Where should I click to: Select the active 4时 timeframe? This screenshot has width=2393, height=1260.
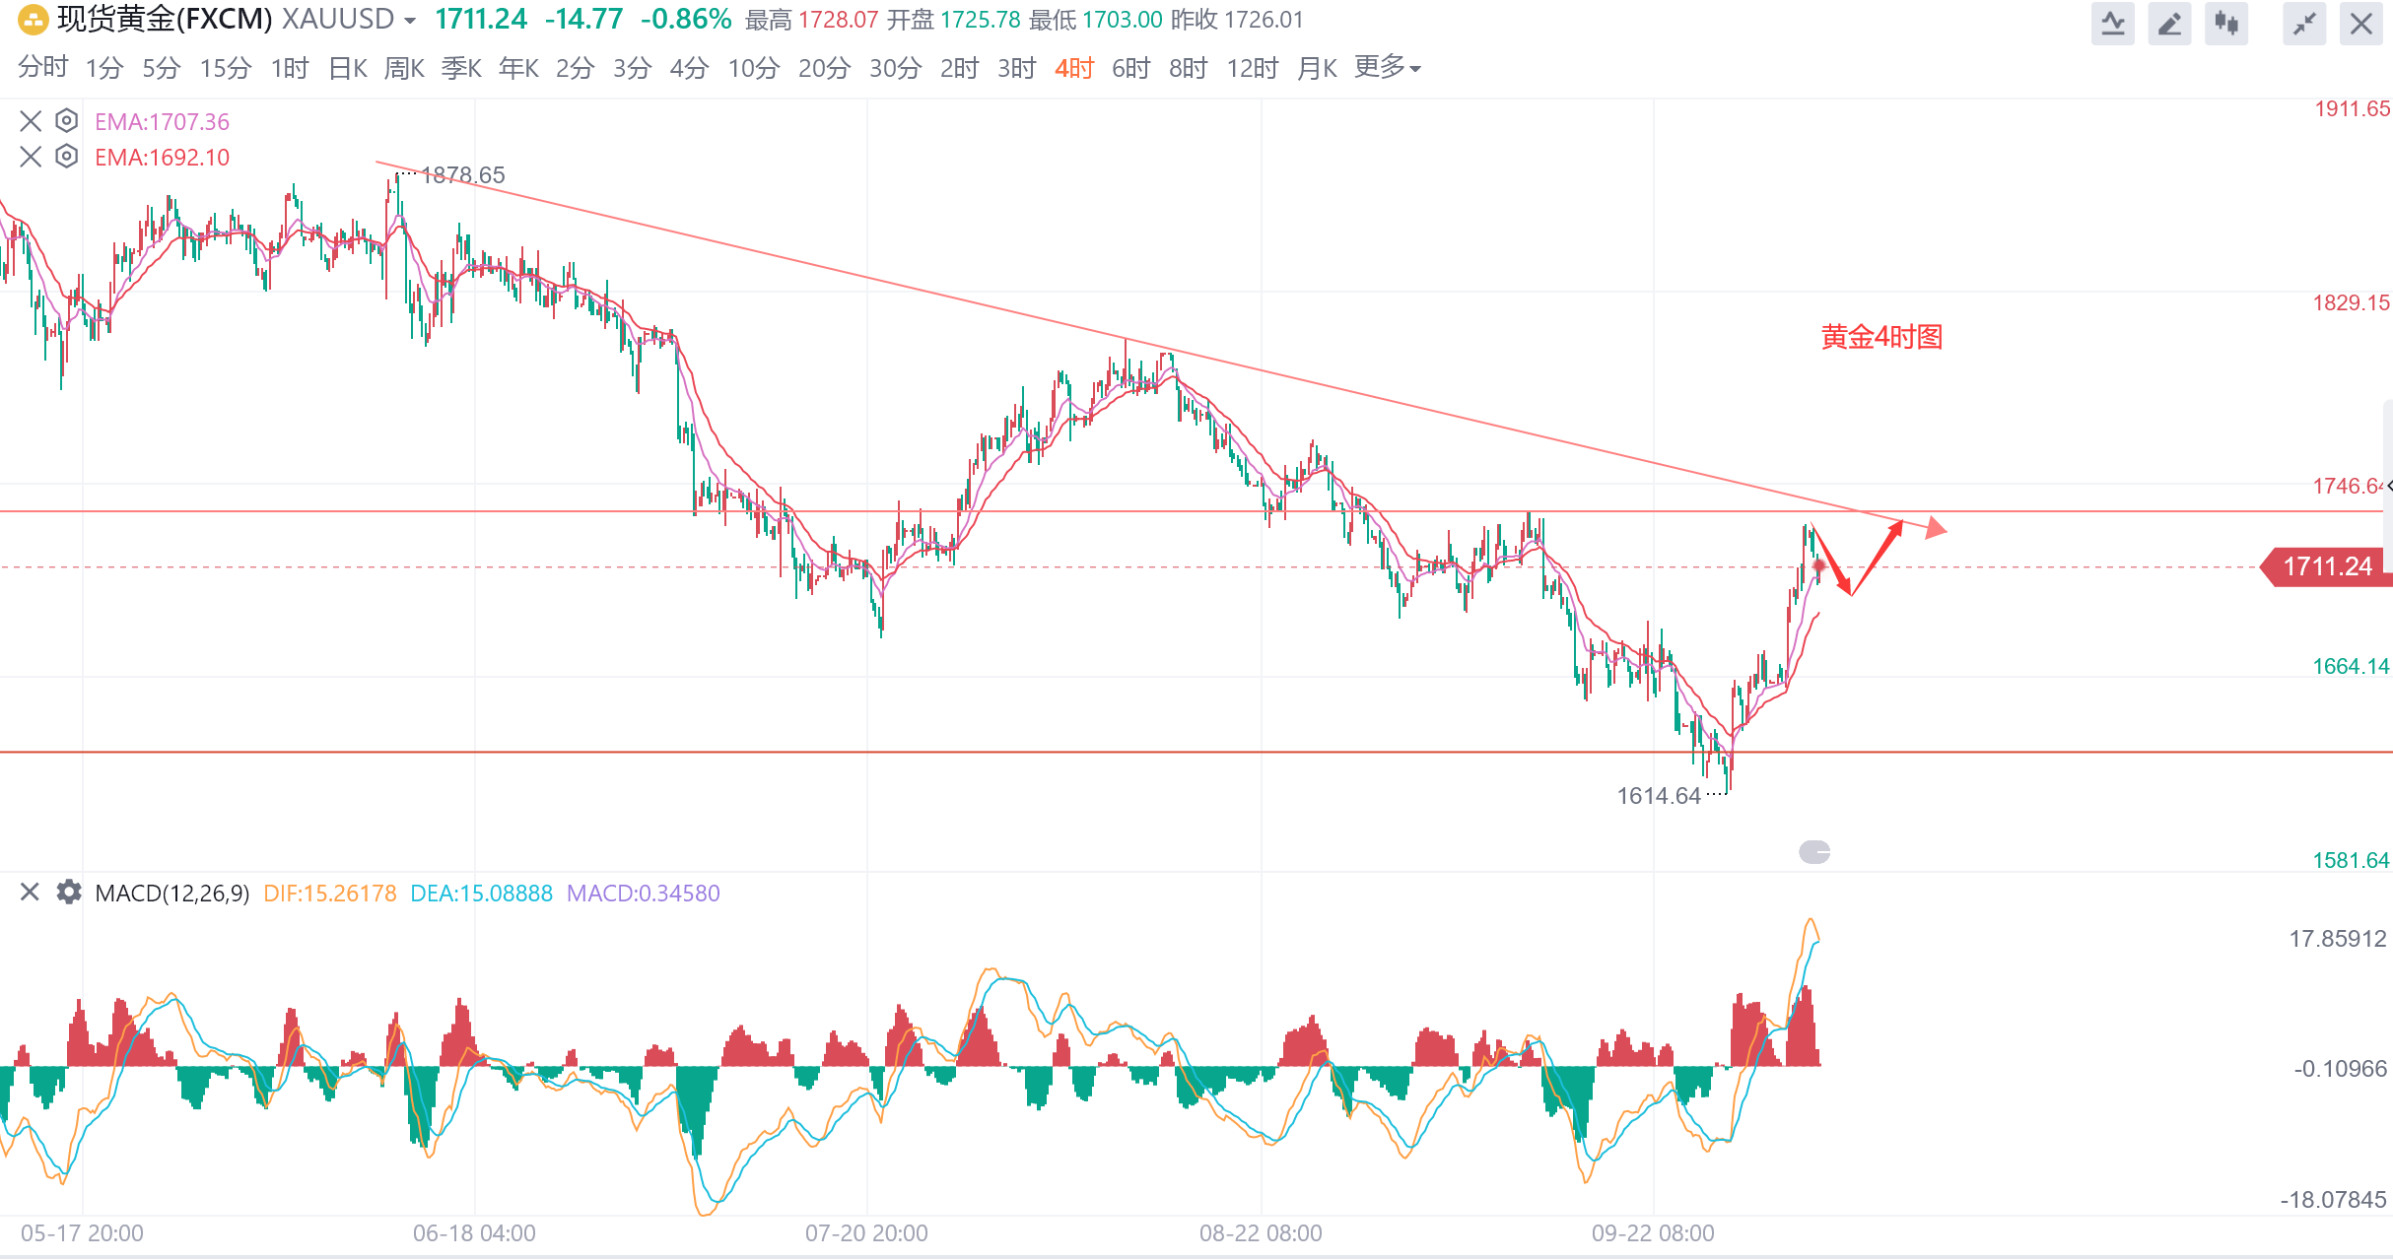tap(1074, 67)
